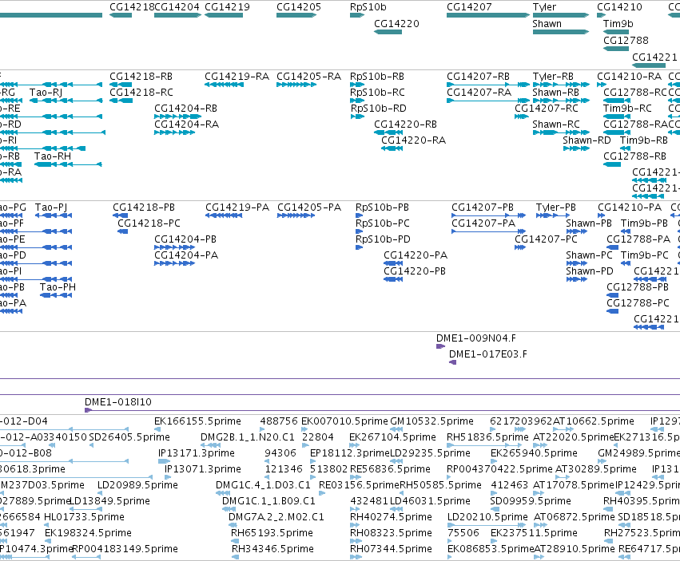This screenshot has height=561, width=680.
Task: Click the 'CG14205-RA' transcript label
Action: click(308, 77)
